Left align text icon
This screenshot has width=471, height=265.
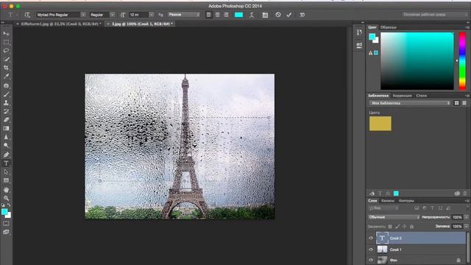click(209, 15)
